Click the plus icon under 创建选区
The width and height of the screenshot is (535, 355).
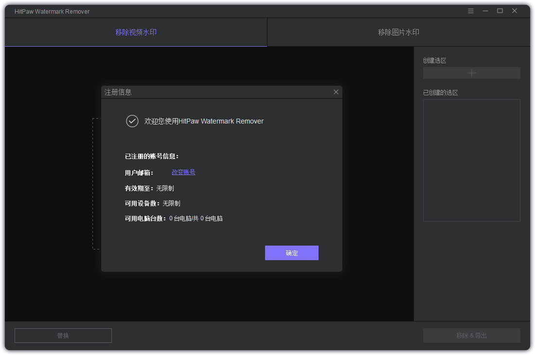472,73
